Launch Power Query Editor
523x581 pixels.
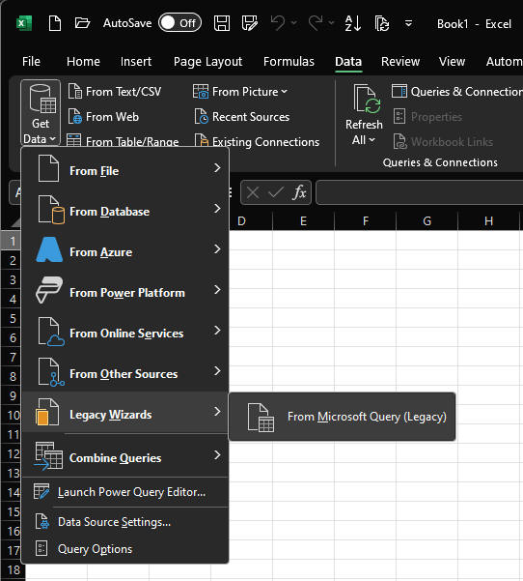coord(125,492)
